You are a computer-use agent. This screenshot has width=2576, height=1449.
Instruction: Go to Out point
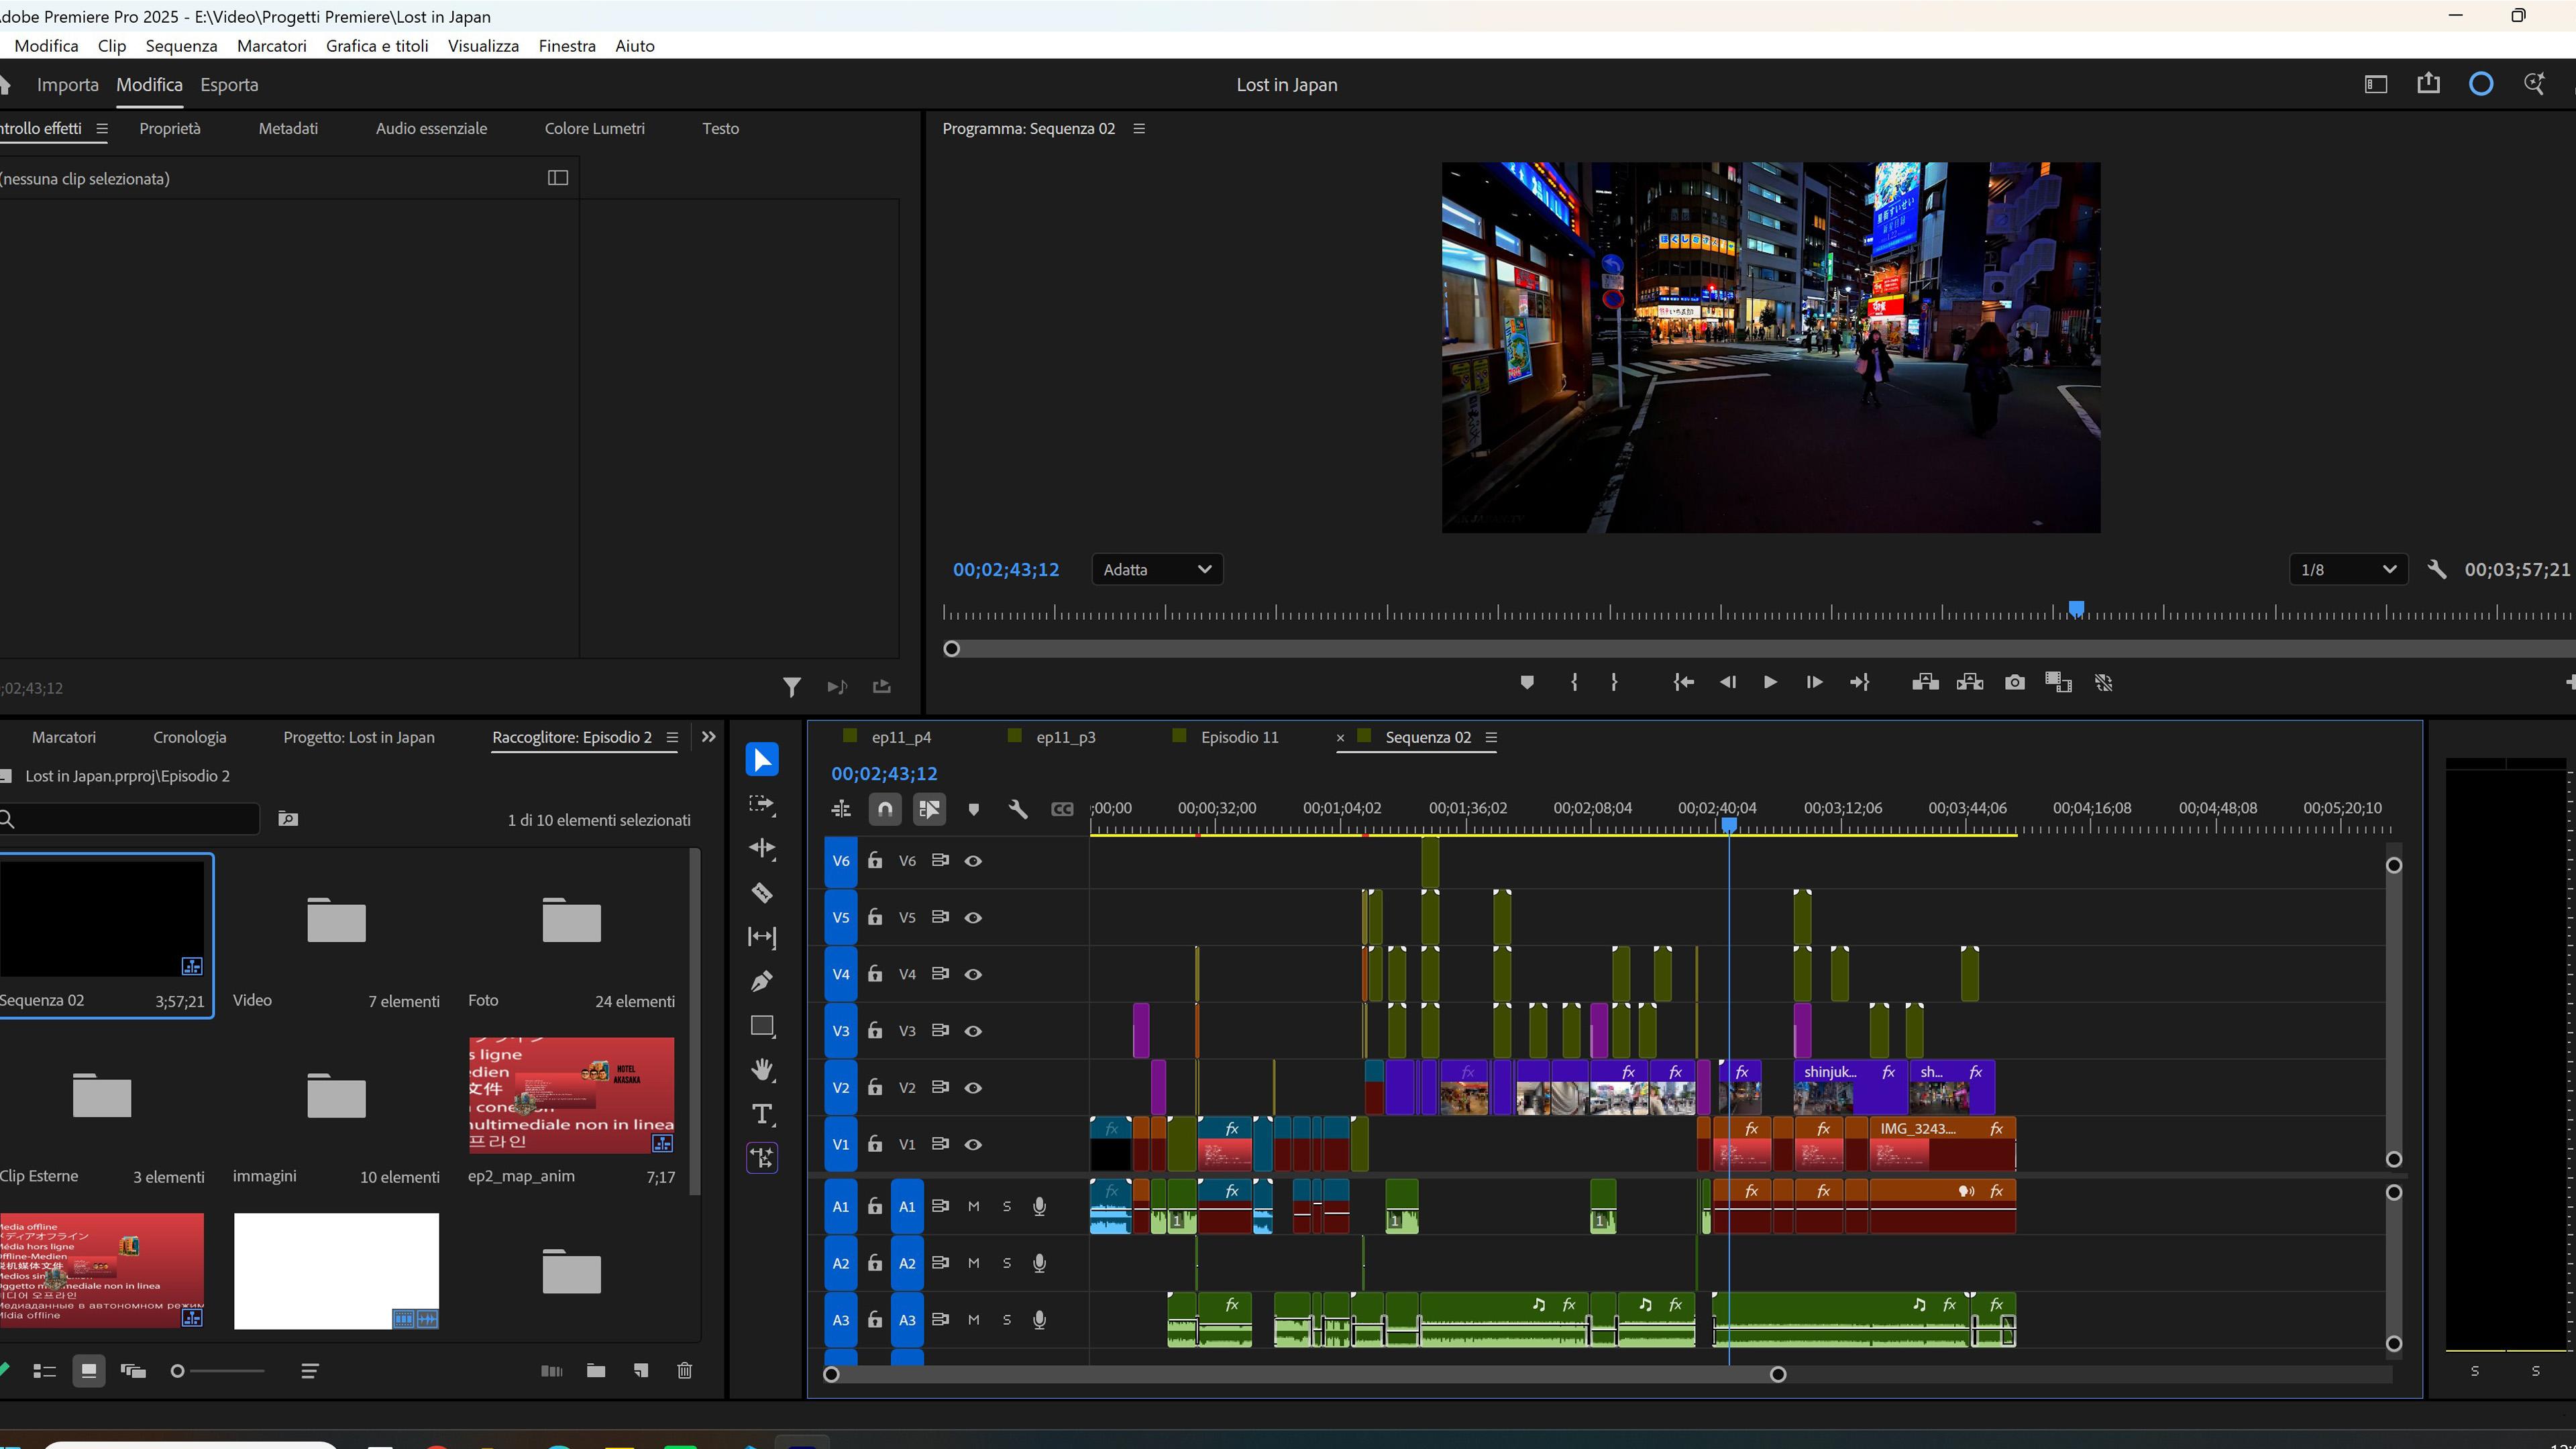[x=1859, y=682]
